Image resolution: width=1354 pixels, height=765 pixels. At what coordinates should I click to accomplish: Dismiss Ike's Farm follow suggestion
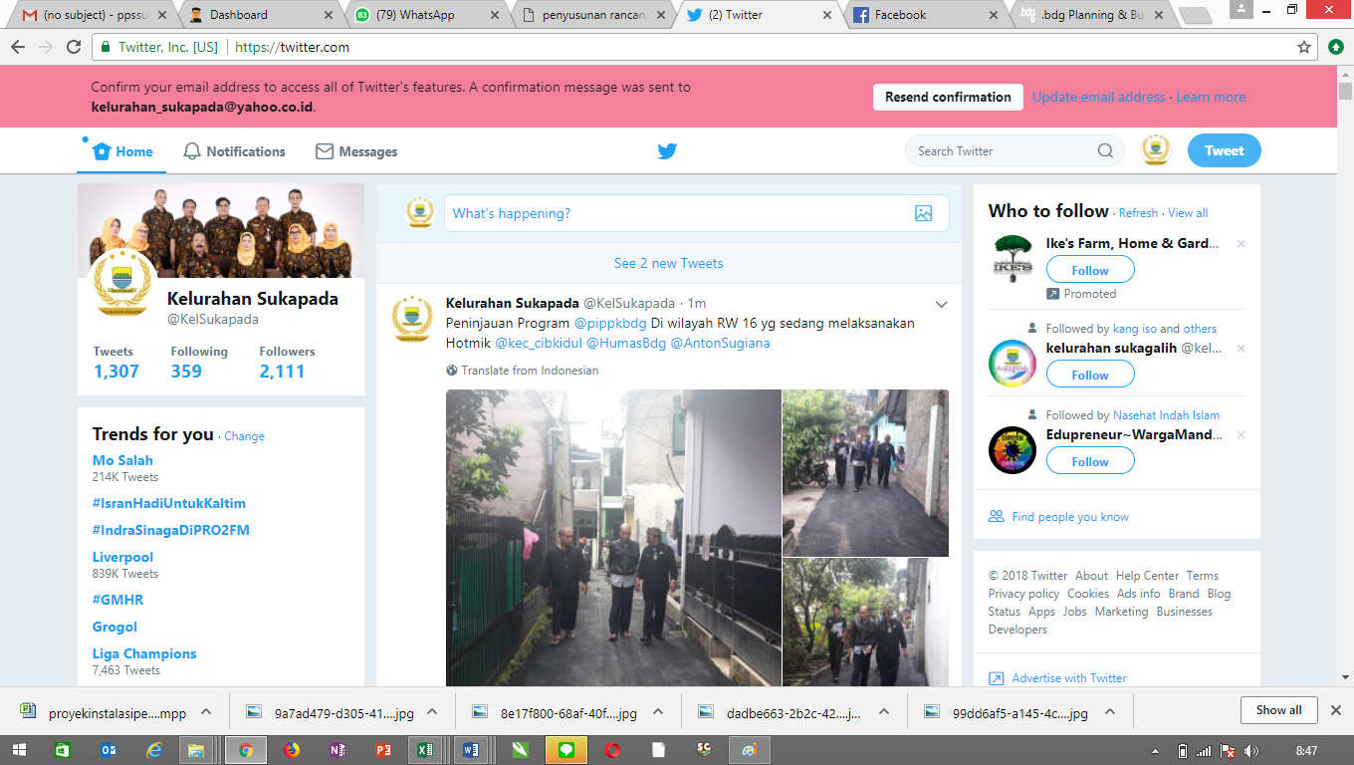click(1241, 244)
